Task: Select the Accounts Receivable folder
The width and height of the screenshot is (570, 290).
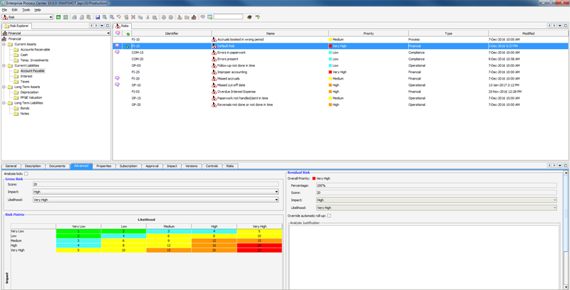Action: [x=35, y=50]
